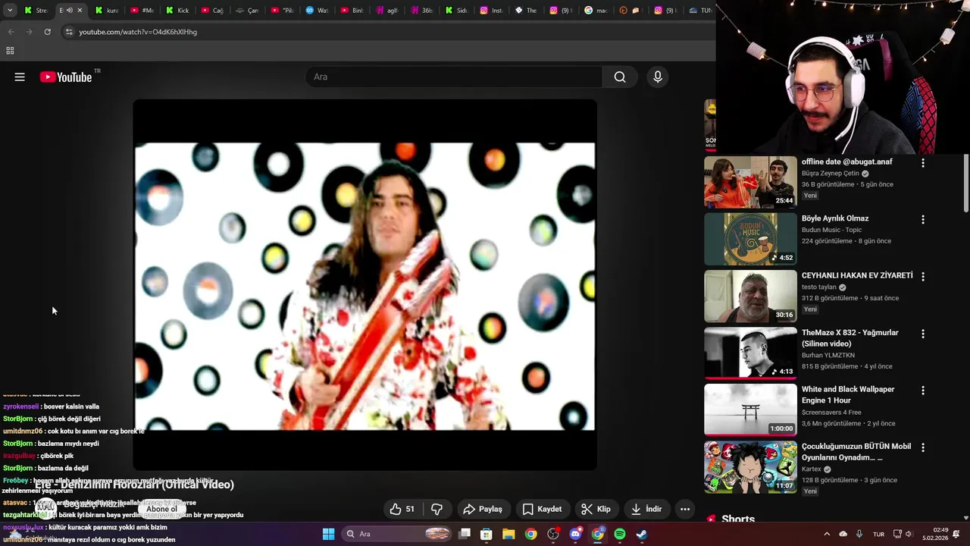
Task: Open 'Çocukluğumuzun BÜTÜN Mobil Oyunlarını' video title
Action: click(x=856, y=452)
